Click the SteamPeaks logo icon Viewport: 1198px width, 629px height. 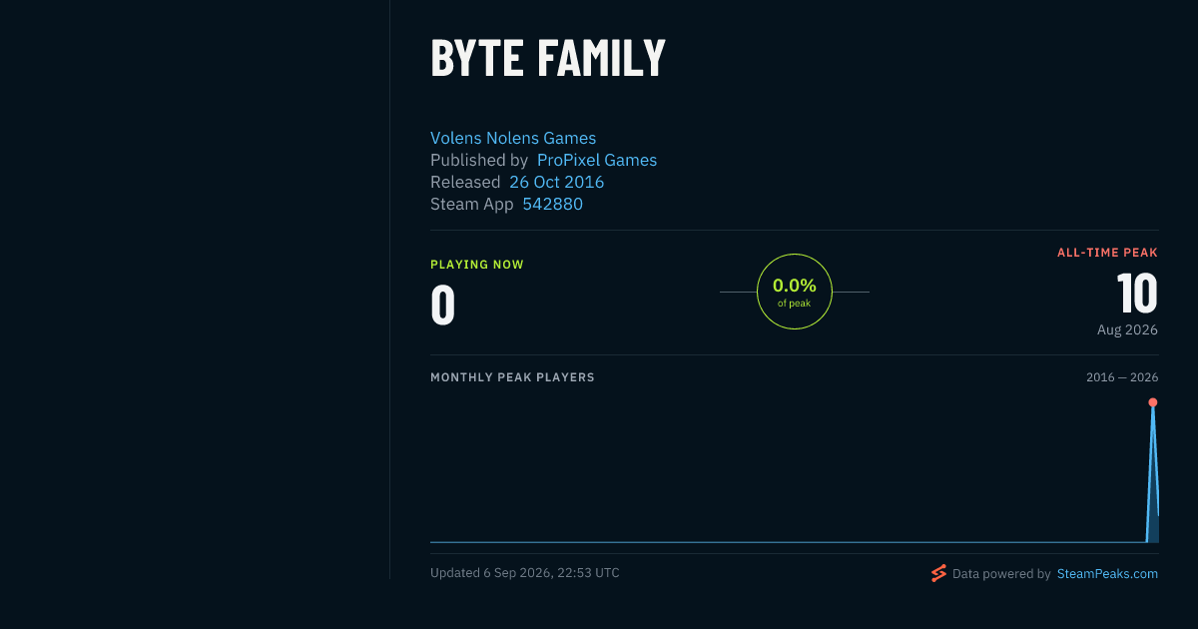click(938, 573)
